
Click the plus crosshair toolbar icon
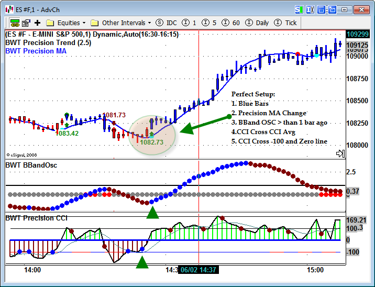[x=38, y=23]
